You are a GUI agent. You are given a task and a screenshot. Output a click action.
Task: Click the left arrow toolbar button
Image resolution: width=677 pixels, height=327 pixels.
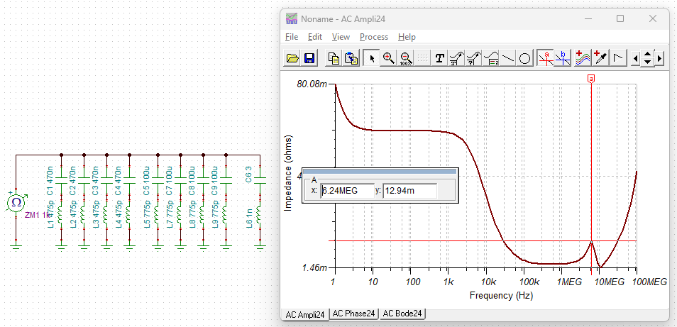pos(634,58)
